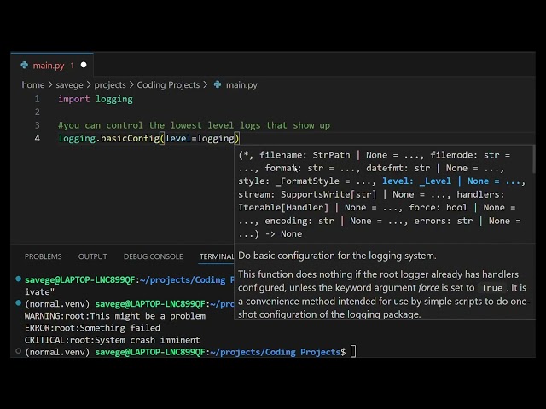
Task: Open the Coding Projects breadcrumb segment
Action: click(x=168, y=85)
